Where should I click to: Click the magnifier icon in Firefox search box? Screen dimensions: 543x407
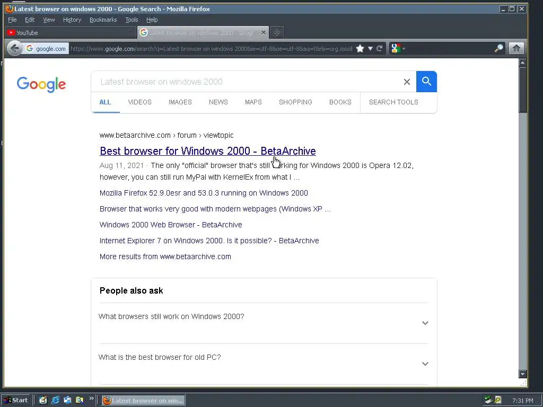pos(498,48)
